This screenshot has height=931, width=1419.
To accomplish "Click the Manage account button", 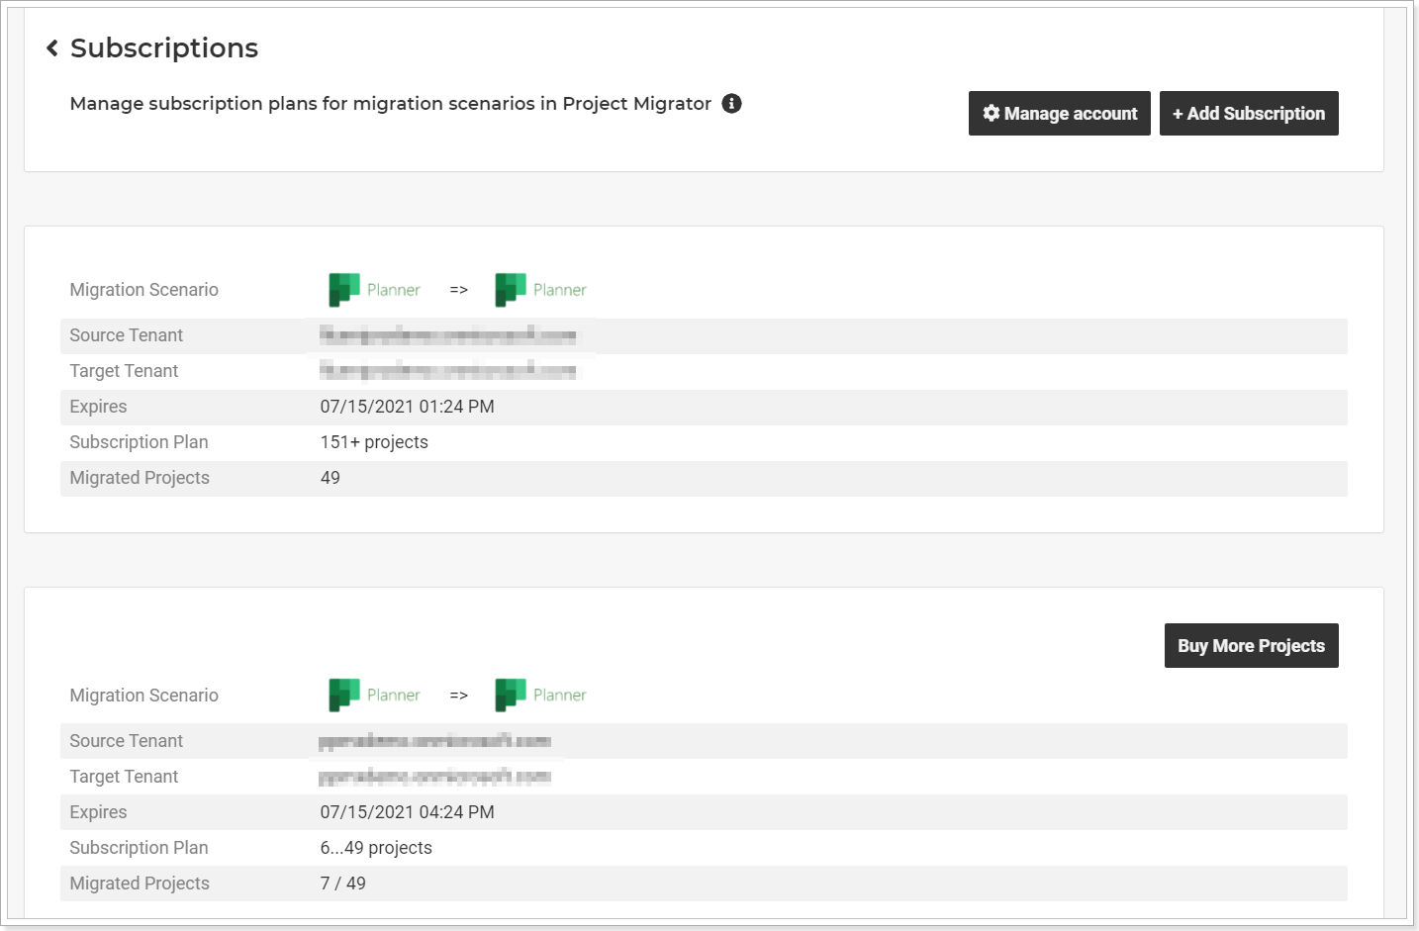I will click(1059, 113).
